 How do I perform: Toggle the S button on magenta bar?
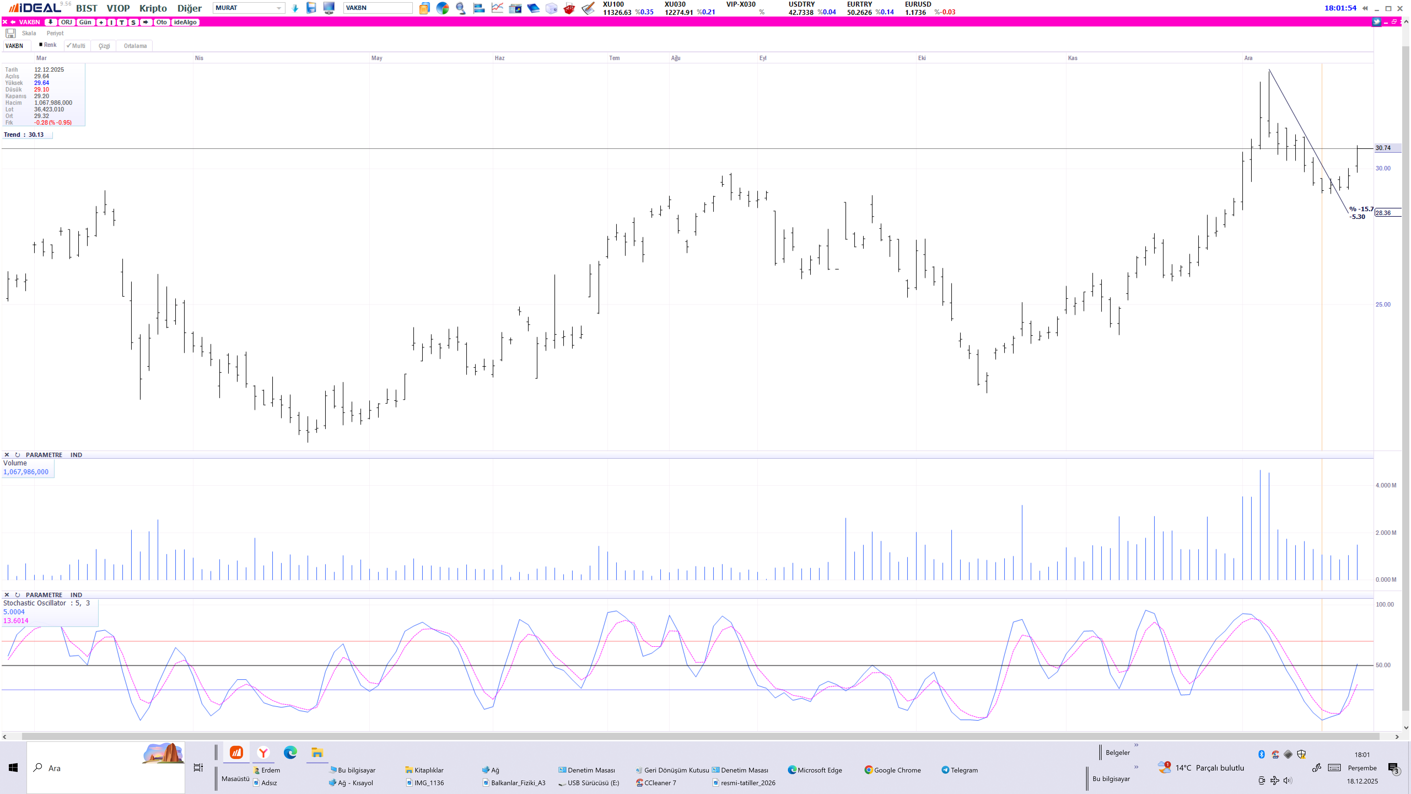pos(133,22)
